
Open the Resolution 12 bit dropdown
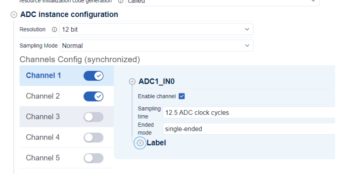pyautogui.click(x=156, y=30)
